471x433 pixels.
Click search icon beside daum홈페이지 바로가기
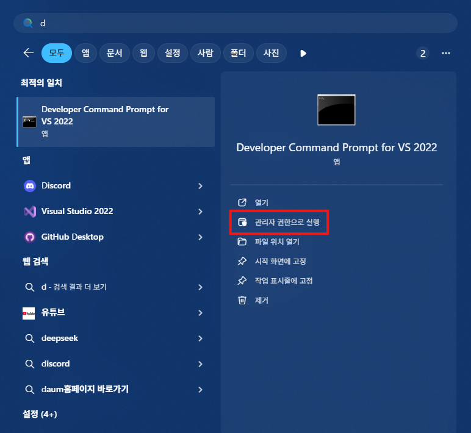pyautogui.click(x=29, y=390)
